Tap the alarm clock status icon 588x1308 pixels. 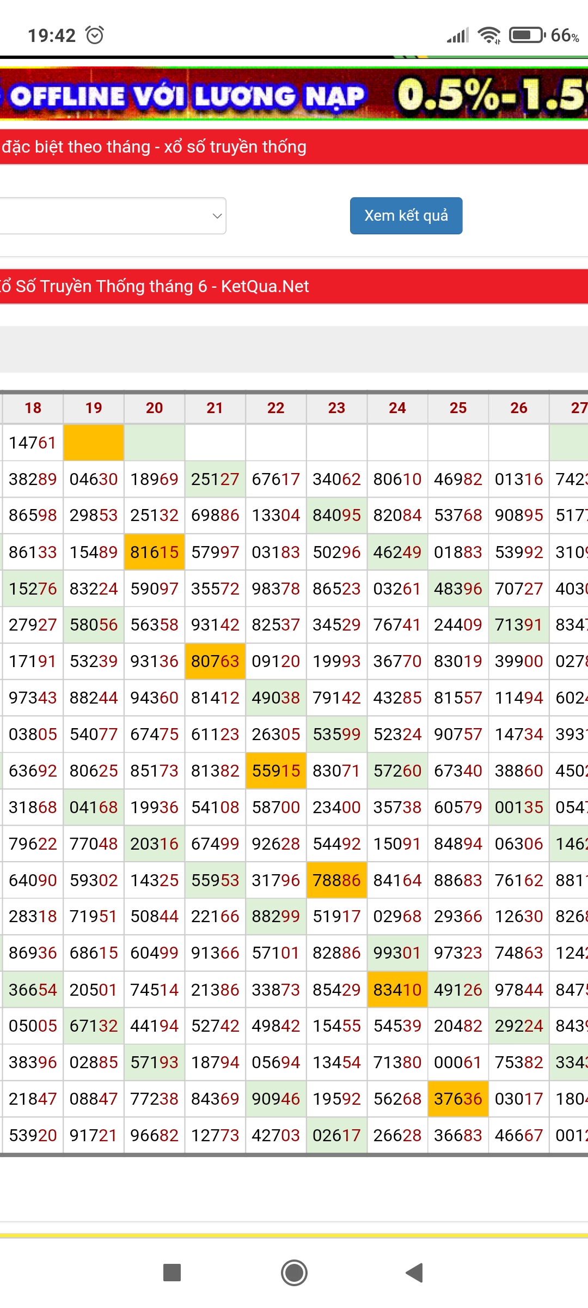click(x=95, y=35)
